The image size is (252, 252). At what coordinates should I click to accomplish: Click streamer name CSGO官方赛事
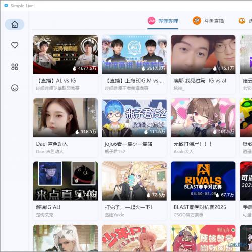point(188,215)
